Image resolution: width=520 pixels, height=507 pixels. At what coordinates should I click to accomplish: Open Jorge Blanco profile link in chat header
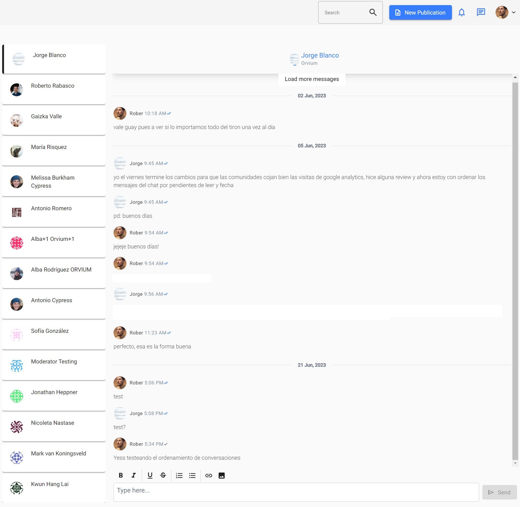(320, 55)
